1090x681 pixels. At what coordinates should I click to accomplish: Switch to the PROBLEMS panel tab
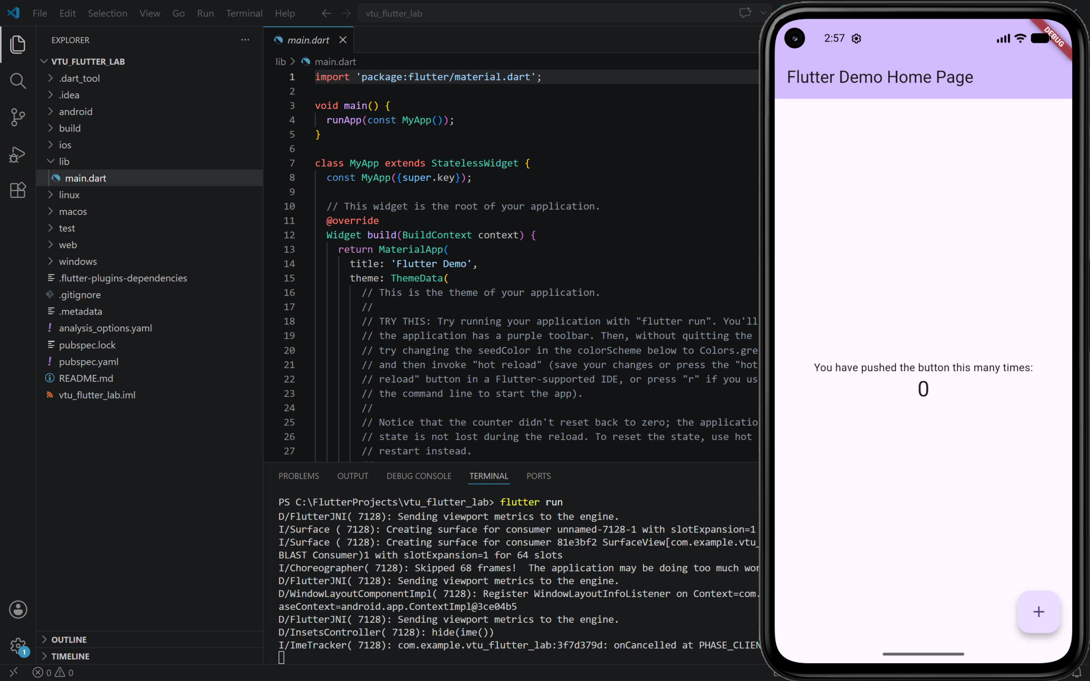[x=298, y=476]
